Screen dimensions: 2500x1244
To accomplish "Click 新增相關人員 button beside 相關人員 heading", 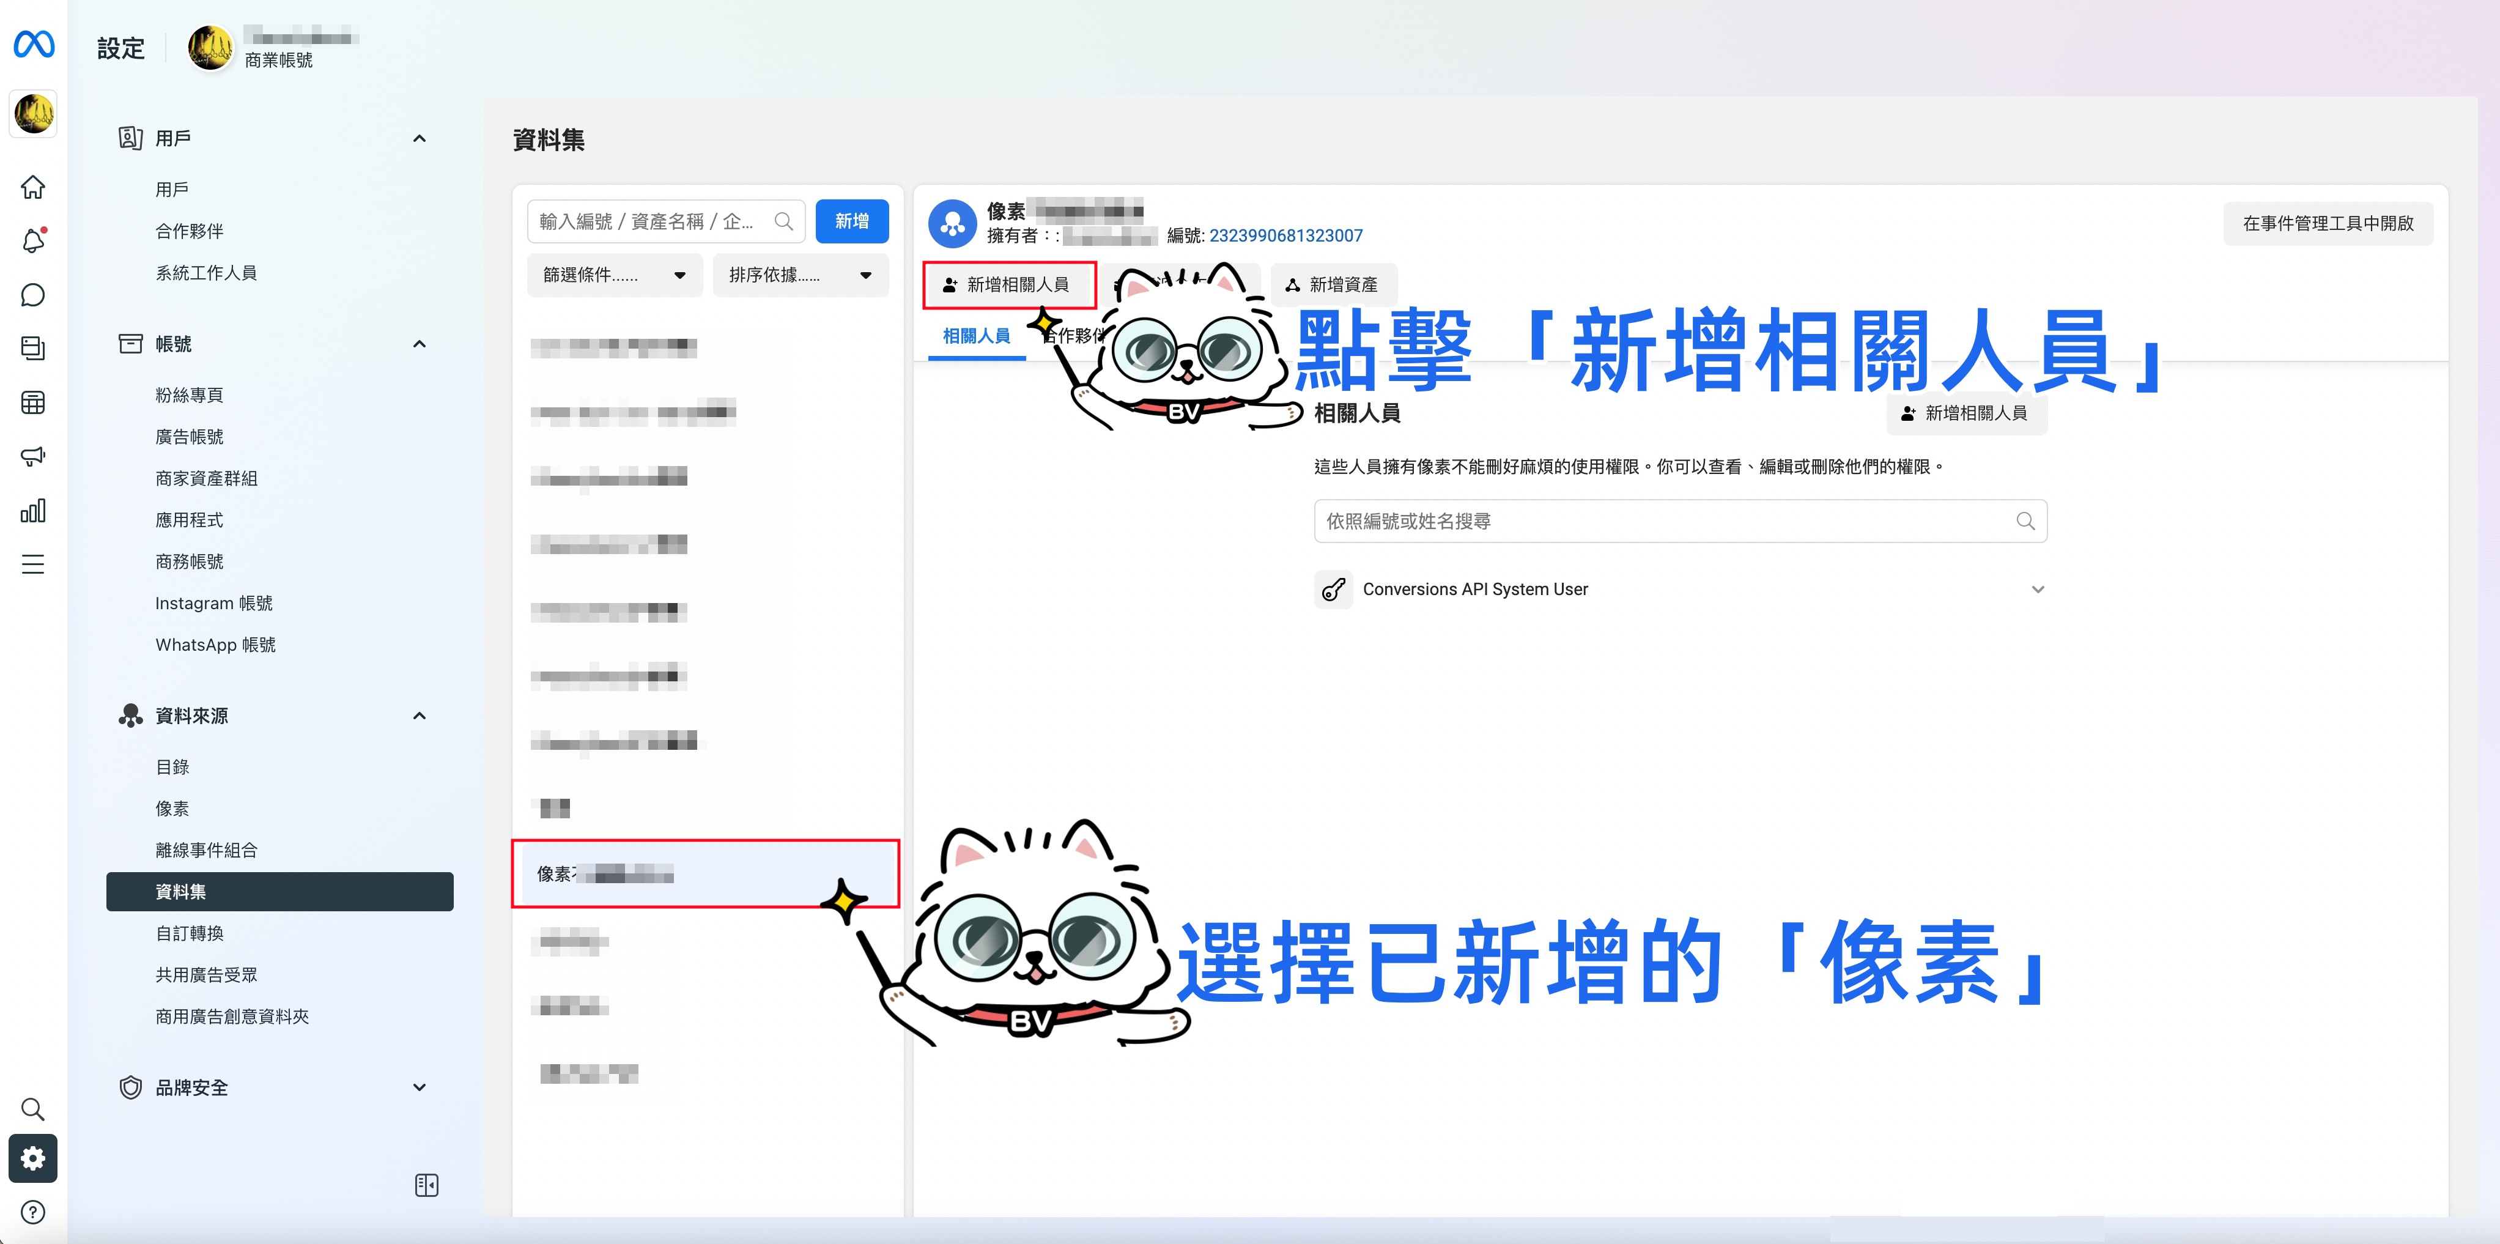I will coord(1966,413).
